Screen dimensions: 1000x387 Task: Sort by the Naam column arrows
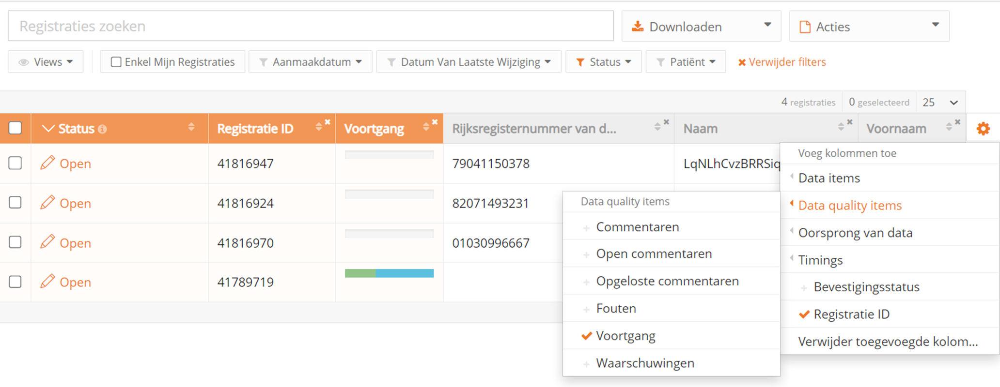(841, 127)
